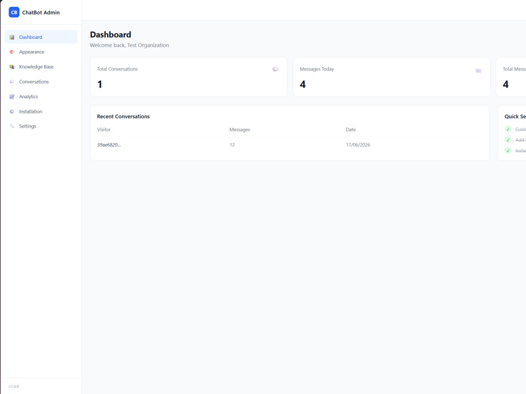Click the Date column header
The width and height of the screenshot is (526, 394).
(x=350, y=130)
